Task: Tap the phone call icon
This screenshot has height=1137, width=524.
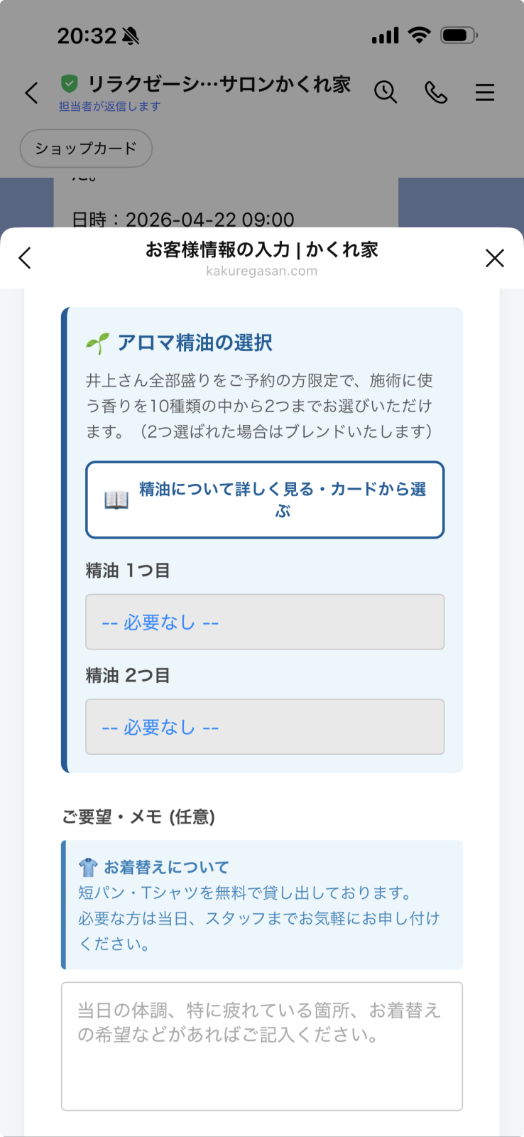Action: (x=436, y=92)
